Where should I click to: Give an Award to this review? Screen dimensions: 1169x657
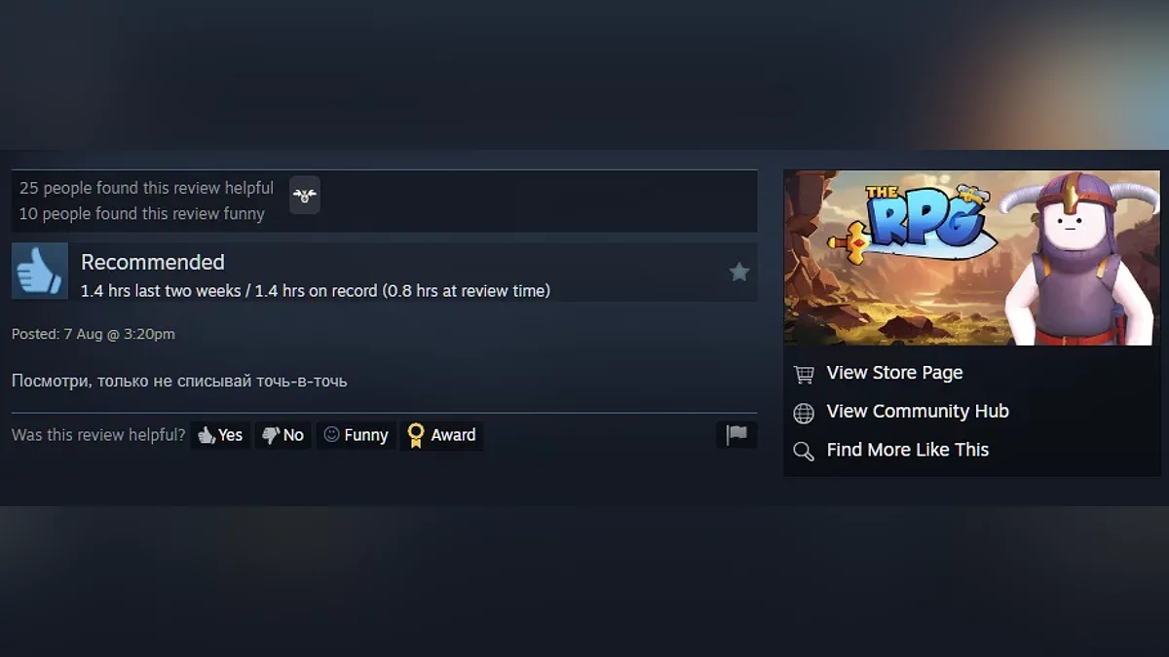click(441, 435)
